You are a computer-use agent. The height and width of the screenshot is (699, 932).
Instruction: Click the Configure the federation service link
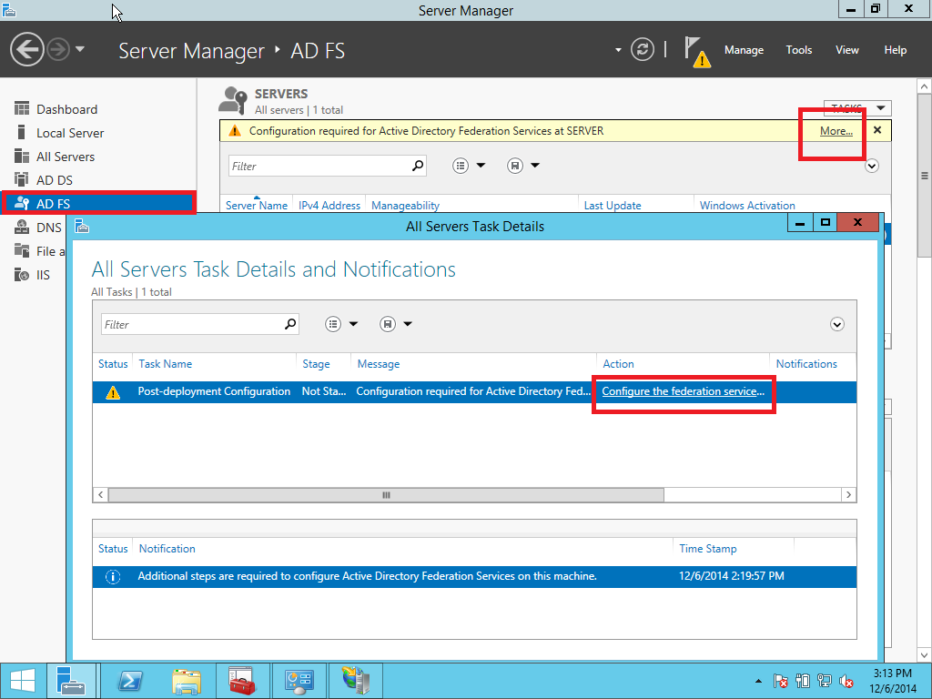click(x=683, y=390)
